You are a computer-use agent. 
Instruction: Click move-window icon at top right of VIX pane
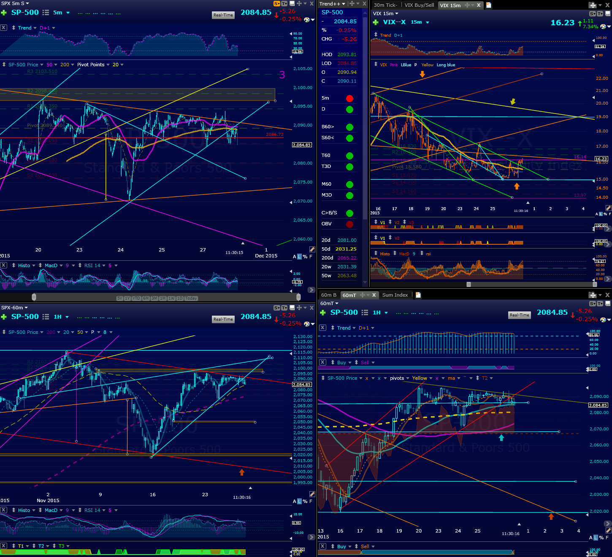tap(593, 5)
